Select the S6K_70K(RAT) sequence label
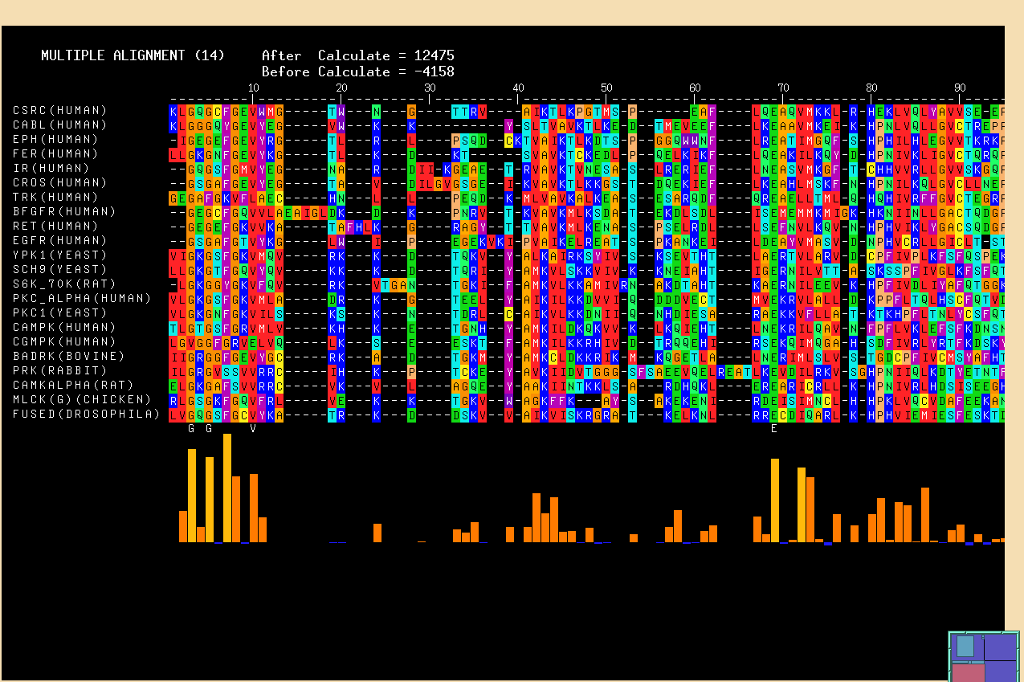This screenshot has height=682, width=1024. 64,284
